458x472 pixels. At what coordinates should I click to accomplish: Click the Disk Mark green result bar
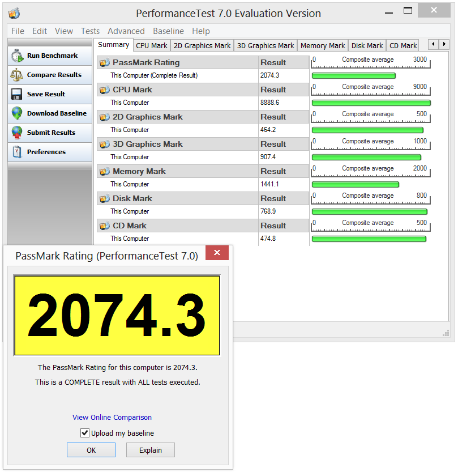point(370,211)
